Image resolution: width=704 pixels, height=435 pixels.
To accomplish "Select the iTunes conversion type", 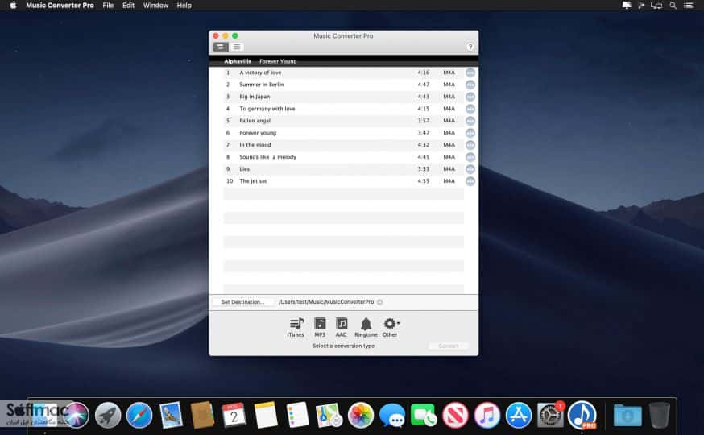I will [x=296, y=327].
